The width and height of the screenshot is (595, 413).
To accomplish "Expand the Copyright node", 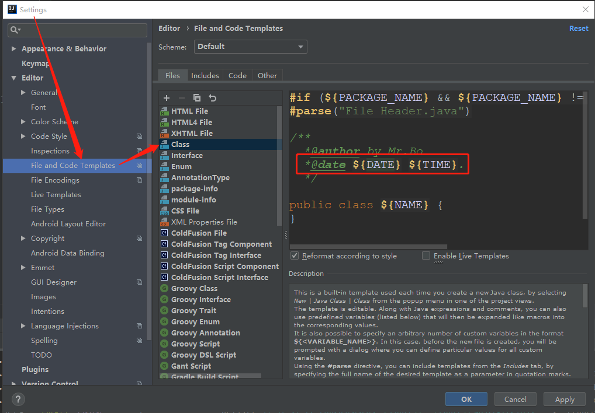I will point(23,239).
